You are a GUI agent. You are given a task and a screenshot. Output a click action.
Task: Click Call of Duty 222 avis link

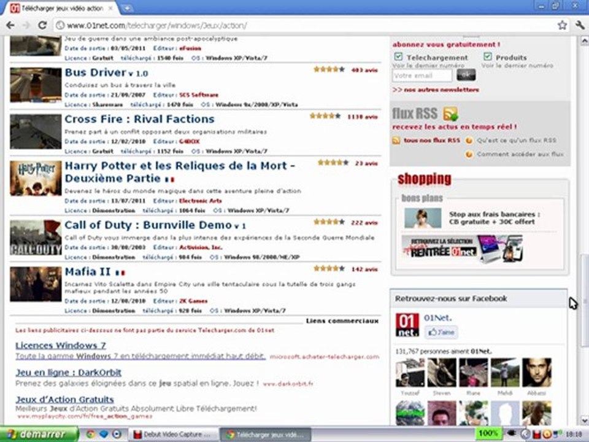tap(364, 223)
